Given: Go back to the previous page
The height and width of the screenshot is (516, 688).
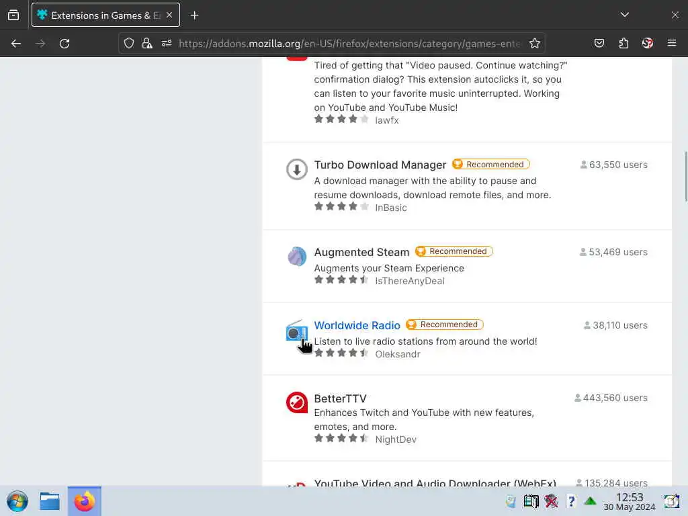Looking at the screenshot, I should pos(16,44).
